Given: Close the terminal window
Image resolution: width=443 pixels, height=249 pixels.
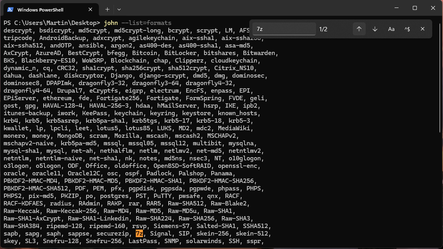Looking at the screenshot, I should (433, 8).
